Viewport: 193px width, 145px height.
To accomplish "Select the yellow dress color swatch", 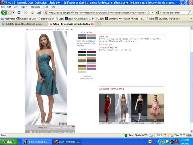I will click(x=82, y=58).
